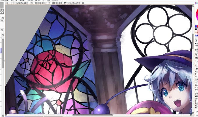Image resolution: width=198 pixels, height=117 pixels.
Task: Click the canvas vertical scrollbar up arrow
Action: pyautogui.click(x=193, y=6)
